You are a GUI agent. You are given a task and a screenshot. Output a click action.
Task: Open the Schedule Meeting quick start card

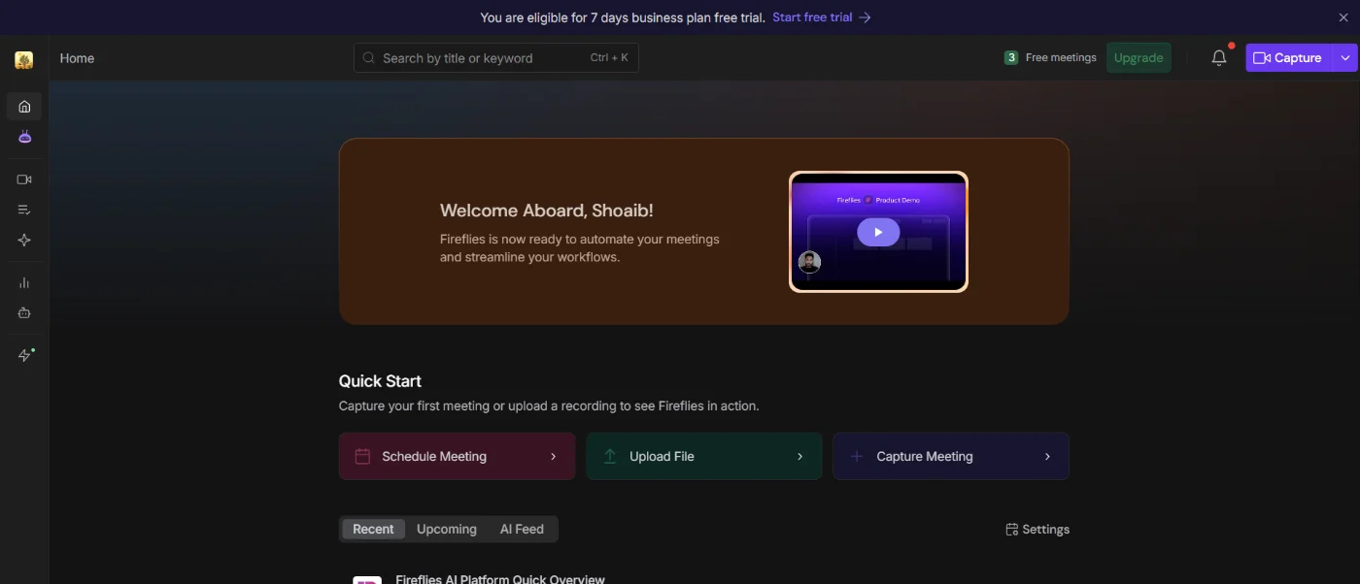tap(457, 456)
